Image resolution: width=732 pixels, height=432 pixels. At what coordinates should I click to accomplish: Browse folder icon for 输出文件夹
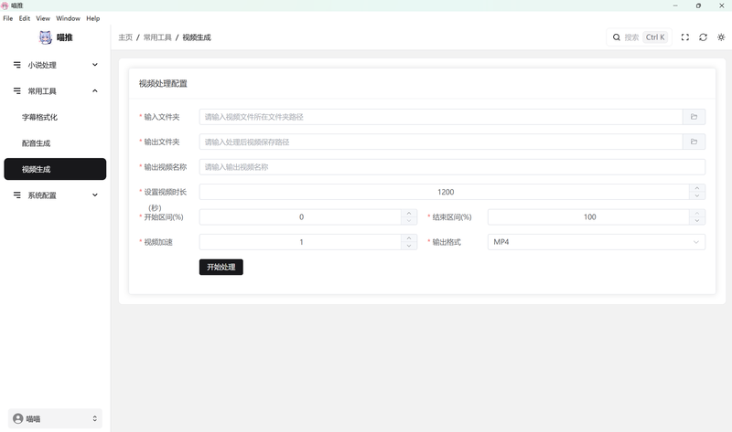694,142
